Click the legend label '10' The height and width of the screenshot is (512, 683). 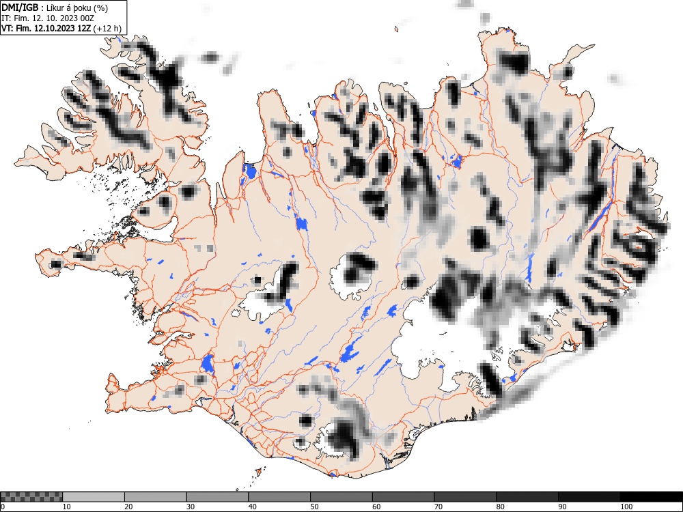pyautogui.click(x=67, y=507)
